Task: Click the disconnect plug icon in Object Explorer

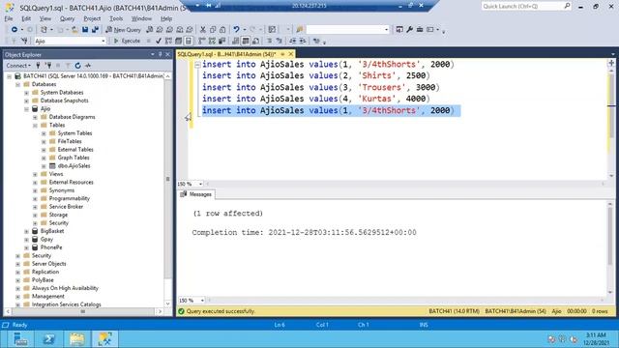Action: click(48, 66)
